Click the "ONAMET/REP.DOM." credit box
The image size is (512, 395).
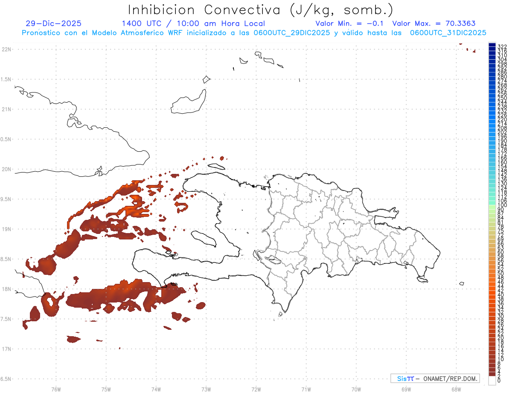tap(435, 378)
